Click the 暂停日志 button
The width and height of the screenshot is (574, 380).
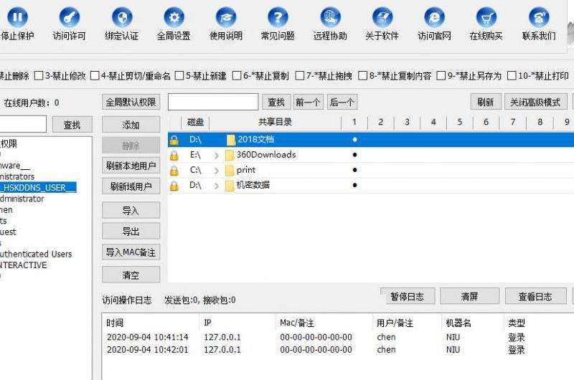408,297
